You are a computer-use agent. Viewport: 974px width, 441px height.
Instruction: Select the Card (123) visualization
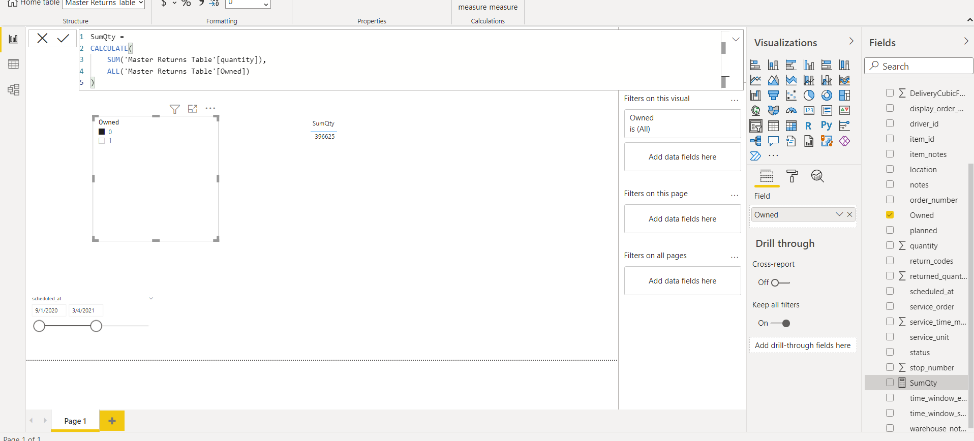click(x=809, y=110)
